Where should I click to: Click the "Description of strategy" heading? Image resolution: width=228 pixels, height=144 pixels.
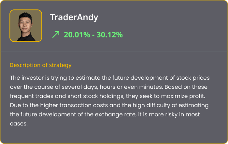(x=40, y=65)
